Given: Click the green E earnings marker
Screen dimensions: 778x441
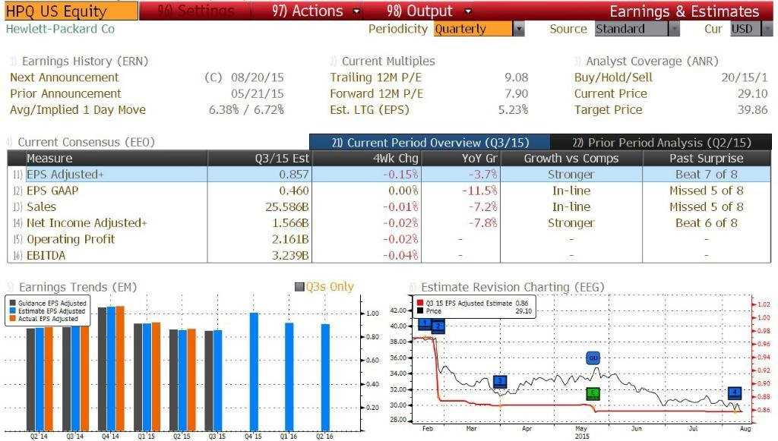Looking at the screenshot, I should pyautogui.click(x=593, y=394).
